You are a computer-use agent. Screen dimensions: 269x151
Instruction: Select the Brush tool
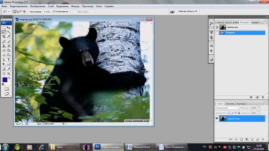8,42
